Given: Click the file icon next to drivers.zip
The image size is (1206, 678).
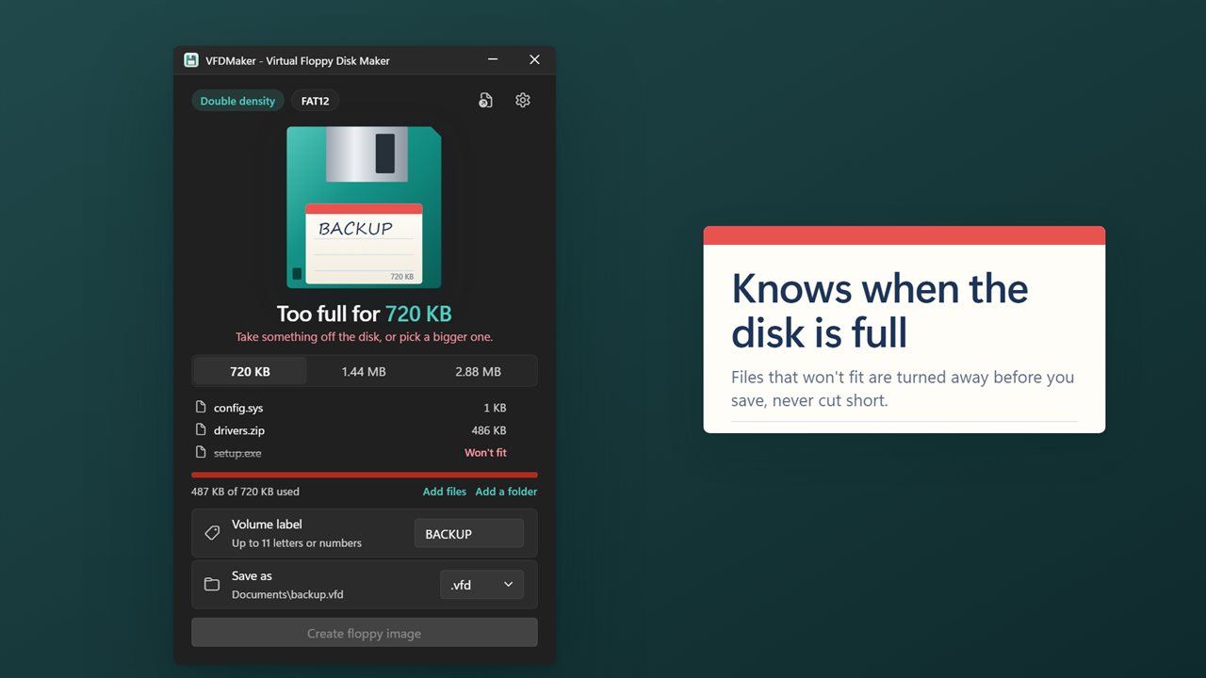Looking at the screenshot, I should pos(200,430).
